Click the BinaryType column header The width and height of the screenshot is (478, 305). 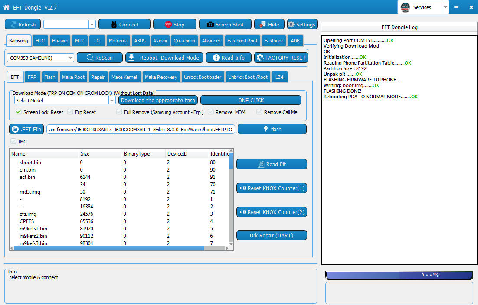[144, 154]
